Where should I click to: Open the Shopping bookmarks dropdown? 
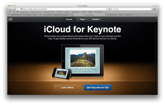(76, 12)
